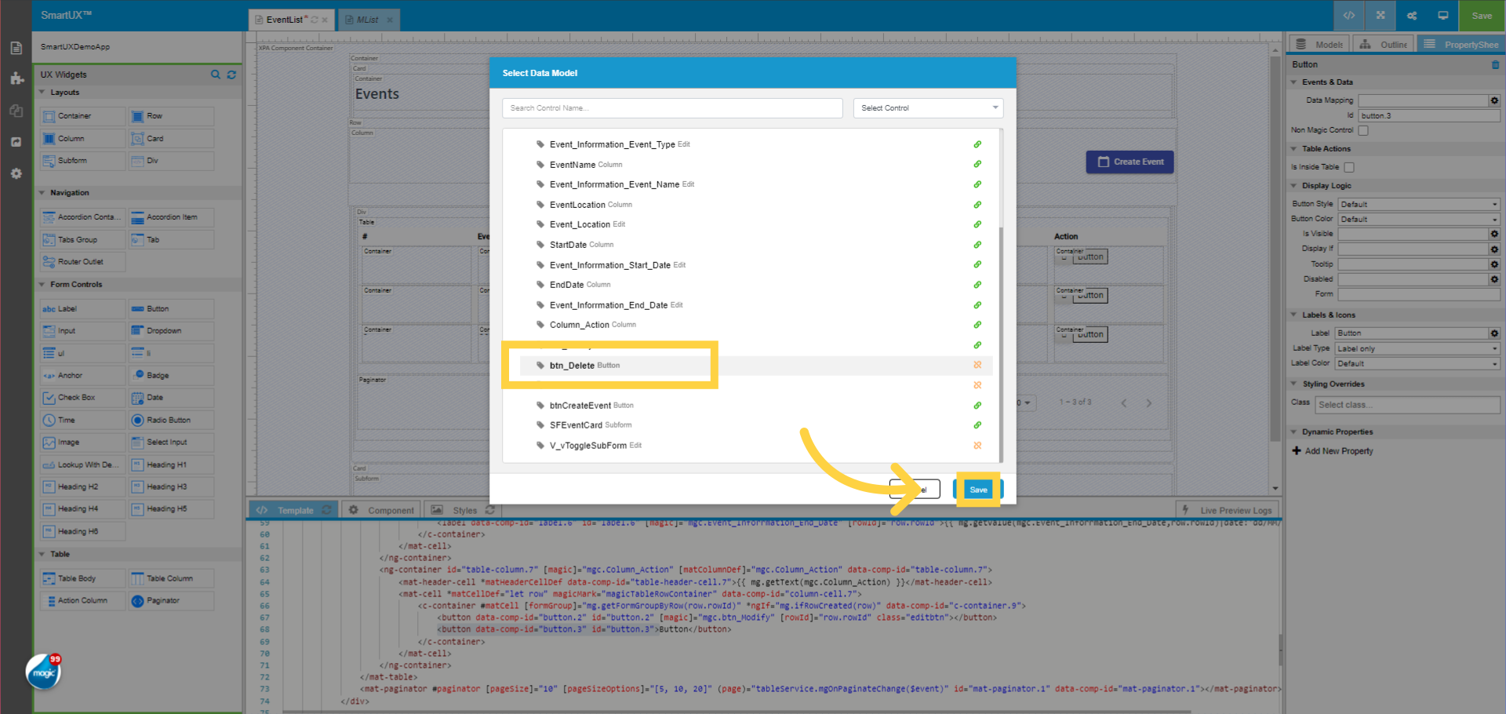The width and height of the screenshot is (1506, 714).
Task: Click the Search Control Name input field
Action: (672, 107)
